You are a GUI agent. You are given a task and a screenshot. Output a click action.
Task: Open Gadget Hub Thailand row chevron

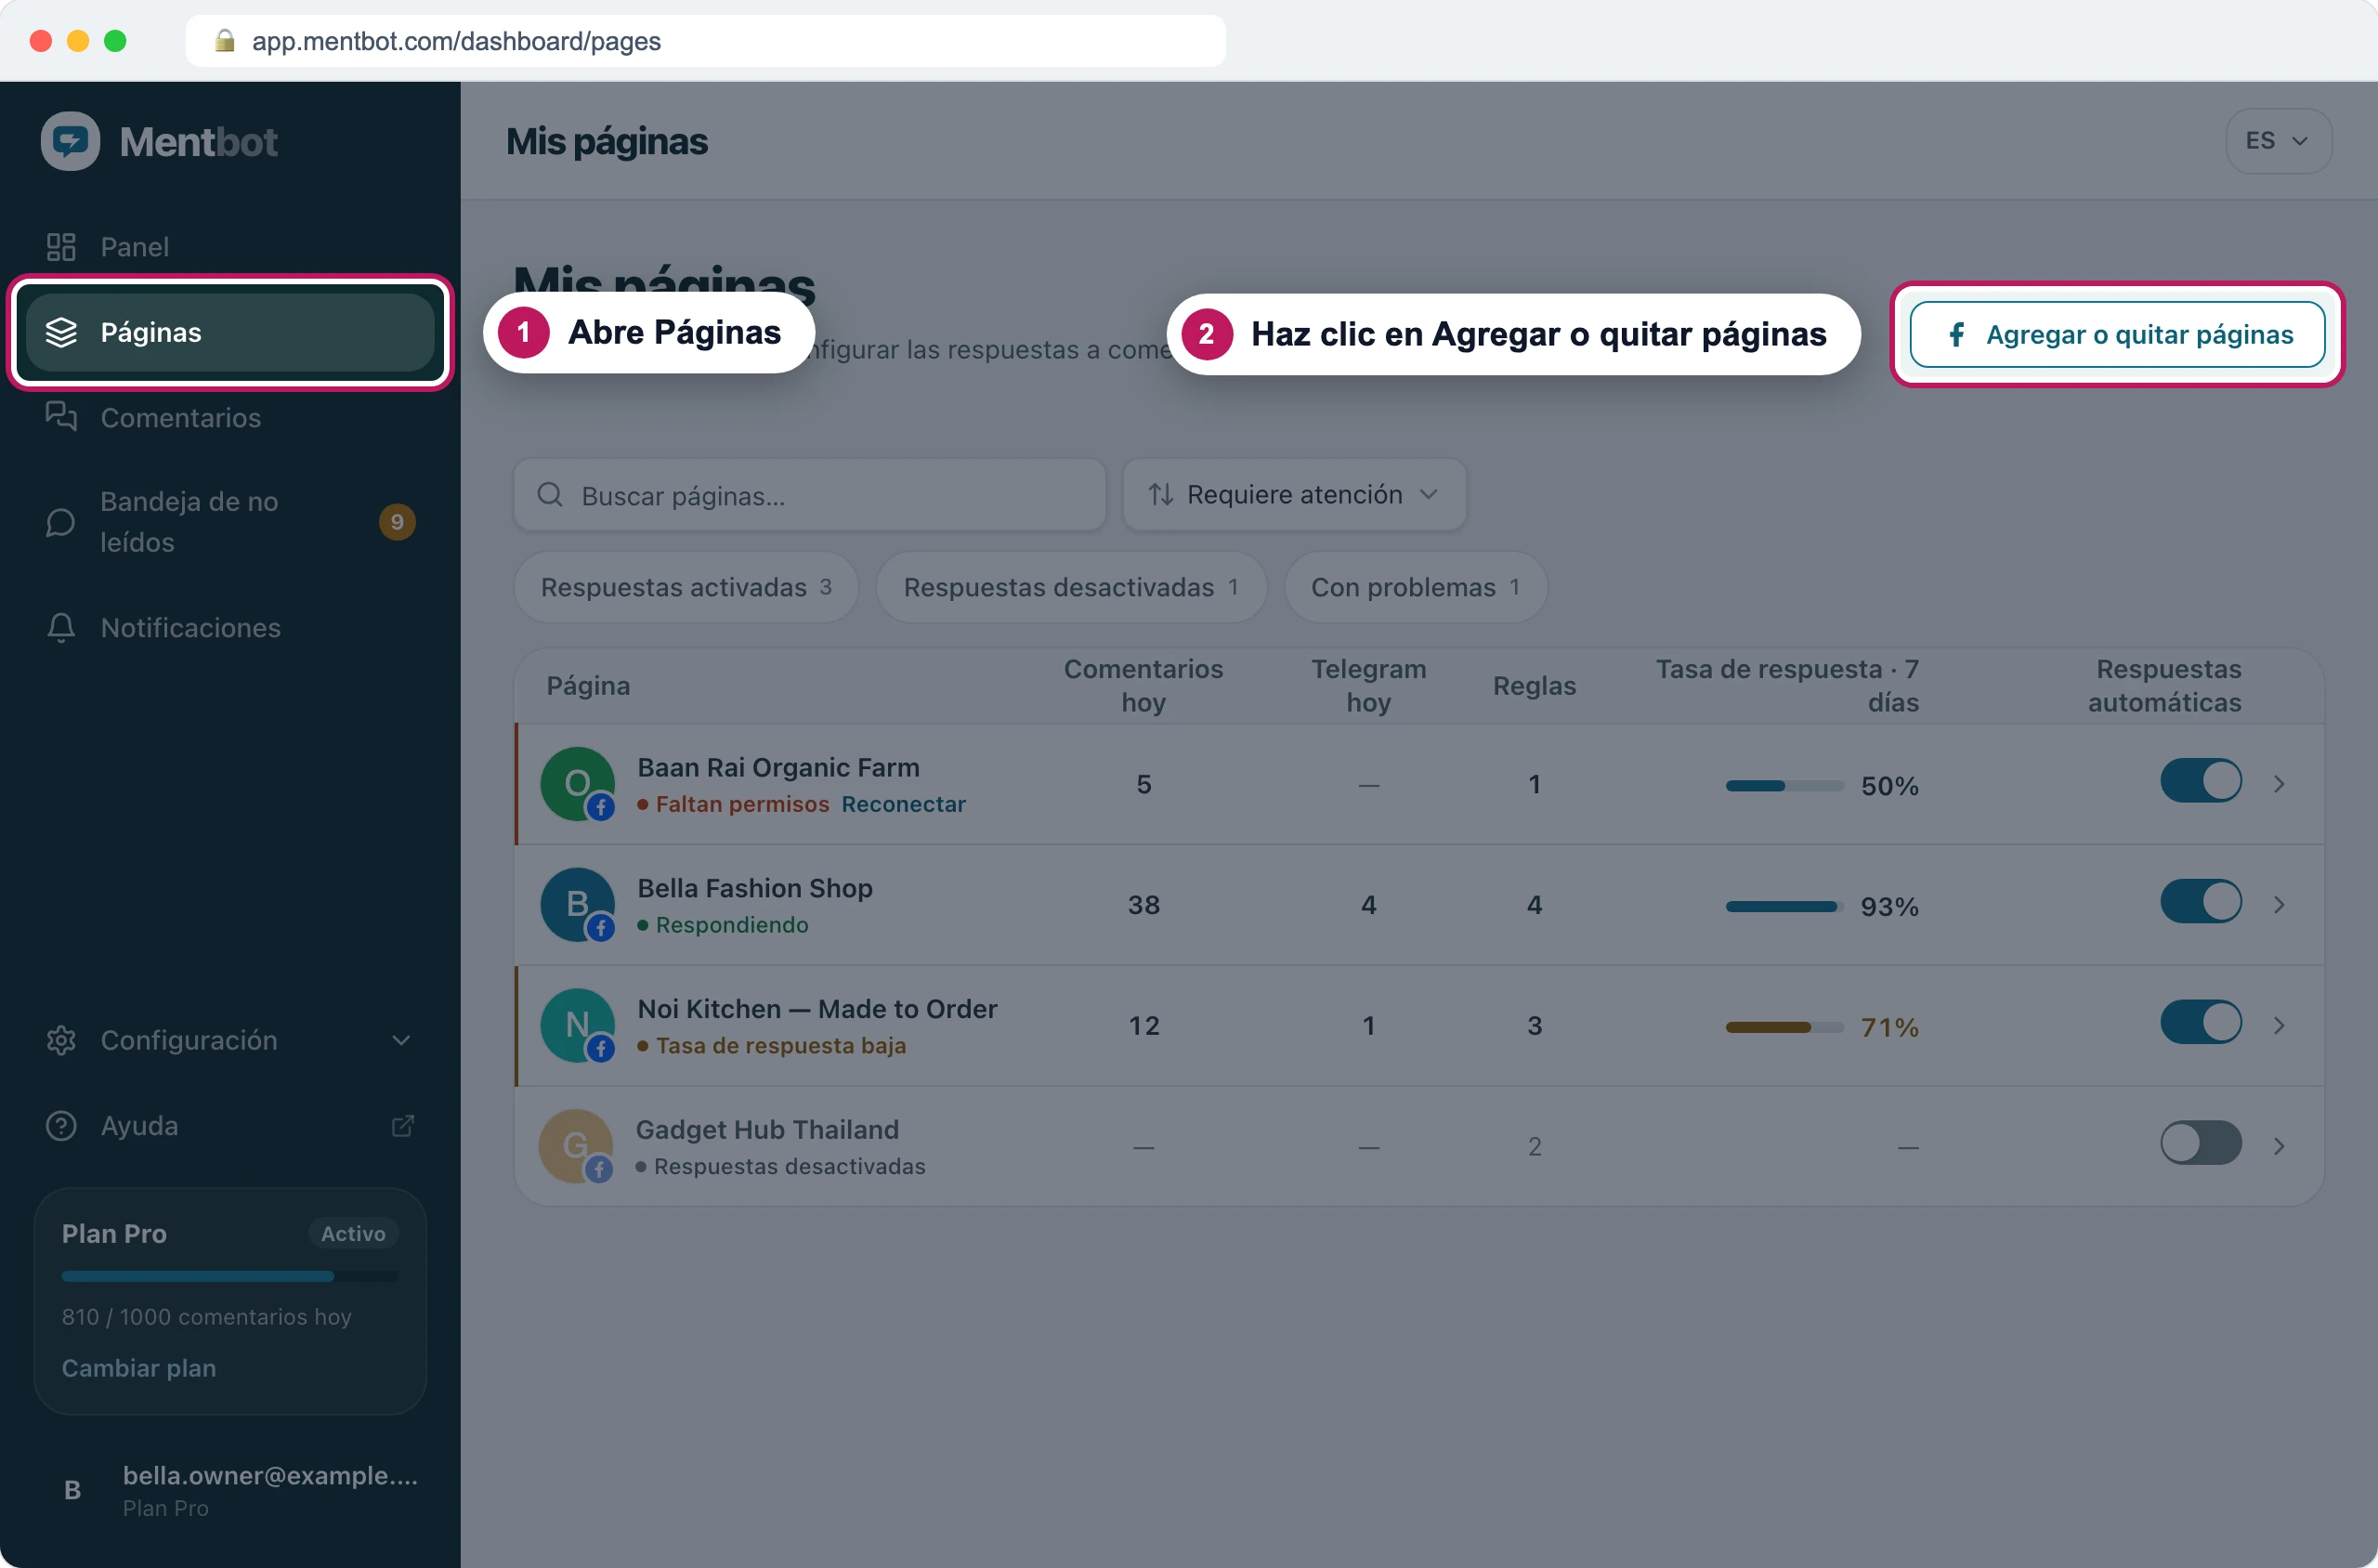click(2279, 1146)
